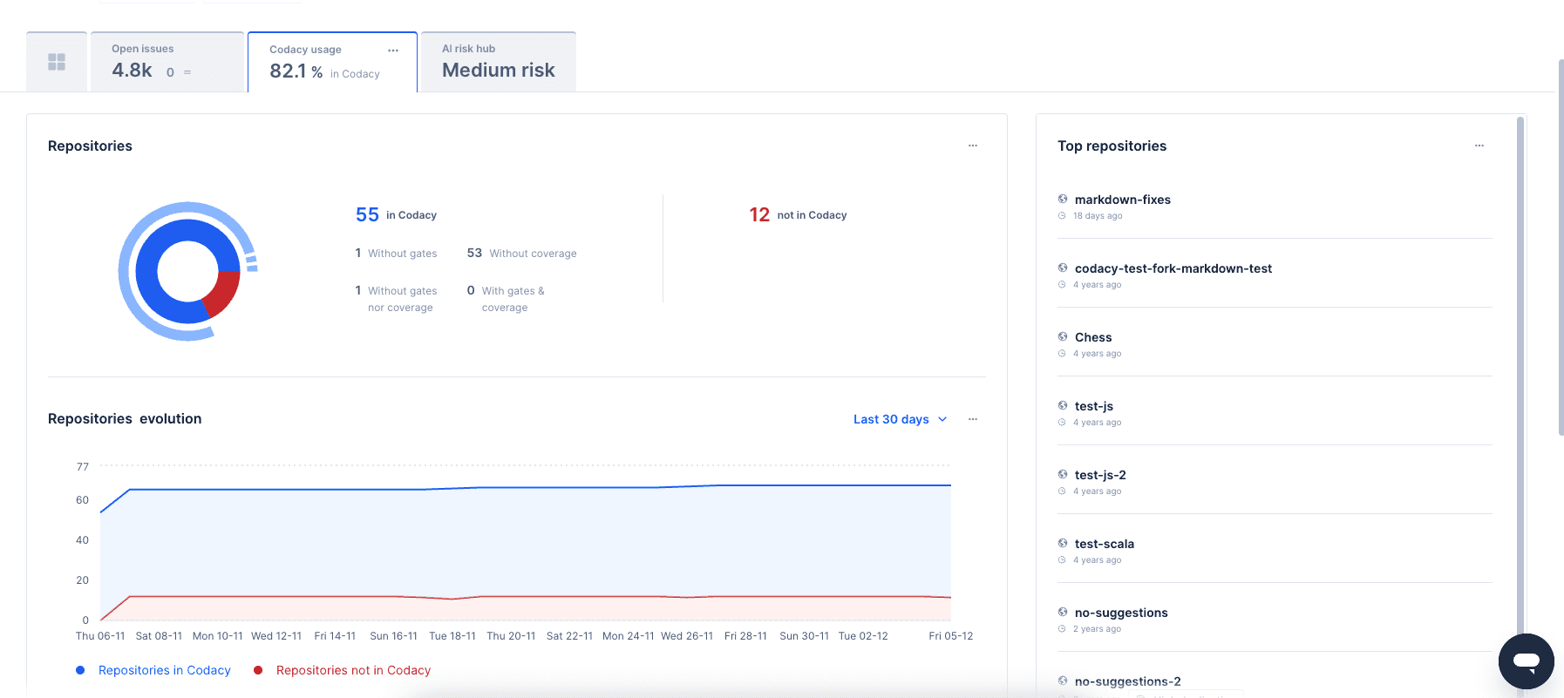Viewport: 1564px width, 698px height.
Task: Click the clock icon under Chess
Action: click(1062, 354)
